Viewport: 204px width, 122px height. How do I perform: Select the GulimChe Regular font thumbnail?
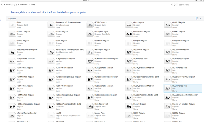coord(90,43)
